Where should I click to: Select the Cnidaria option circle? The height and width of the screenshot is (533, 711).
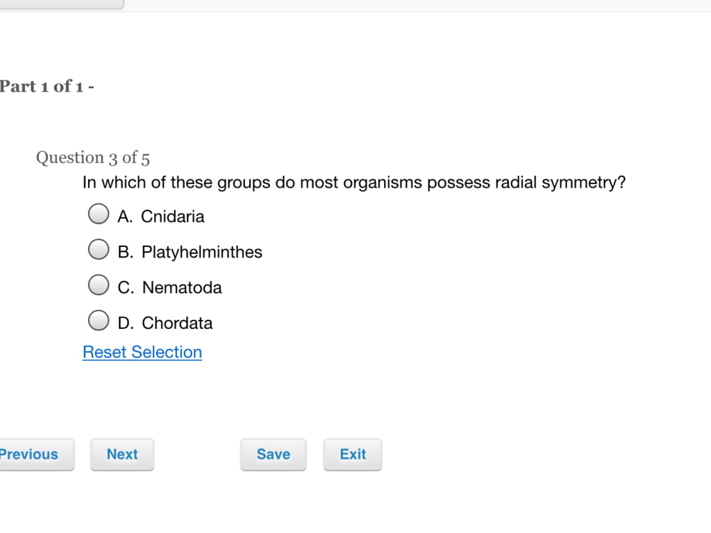click(99, 214)
